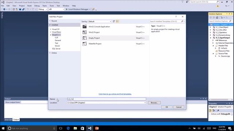Viewport: 234px width, 131px height.
Task: Click the go online and find templates link
Action: point(115,94)
